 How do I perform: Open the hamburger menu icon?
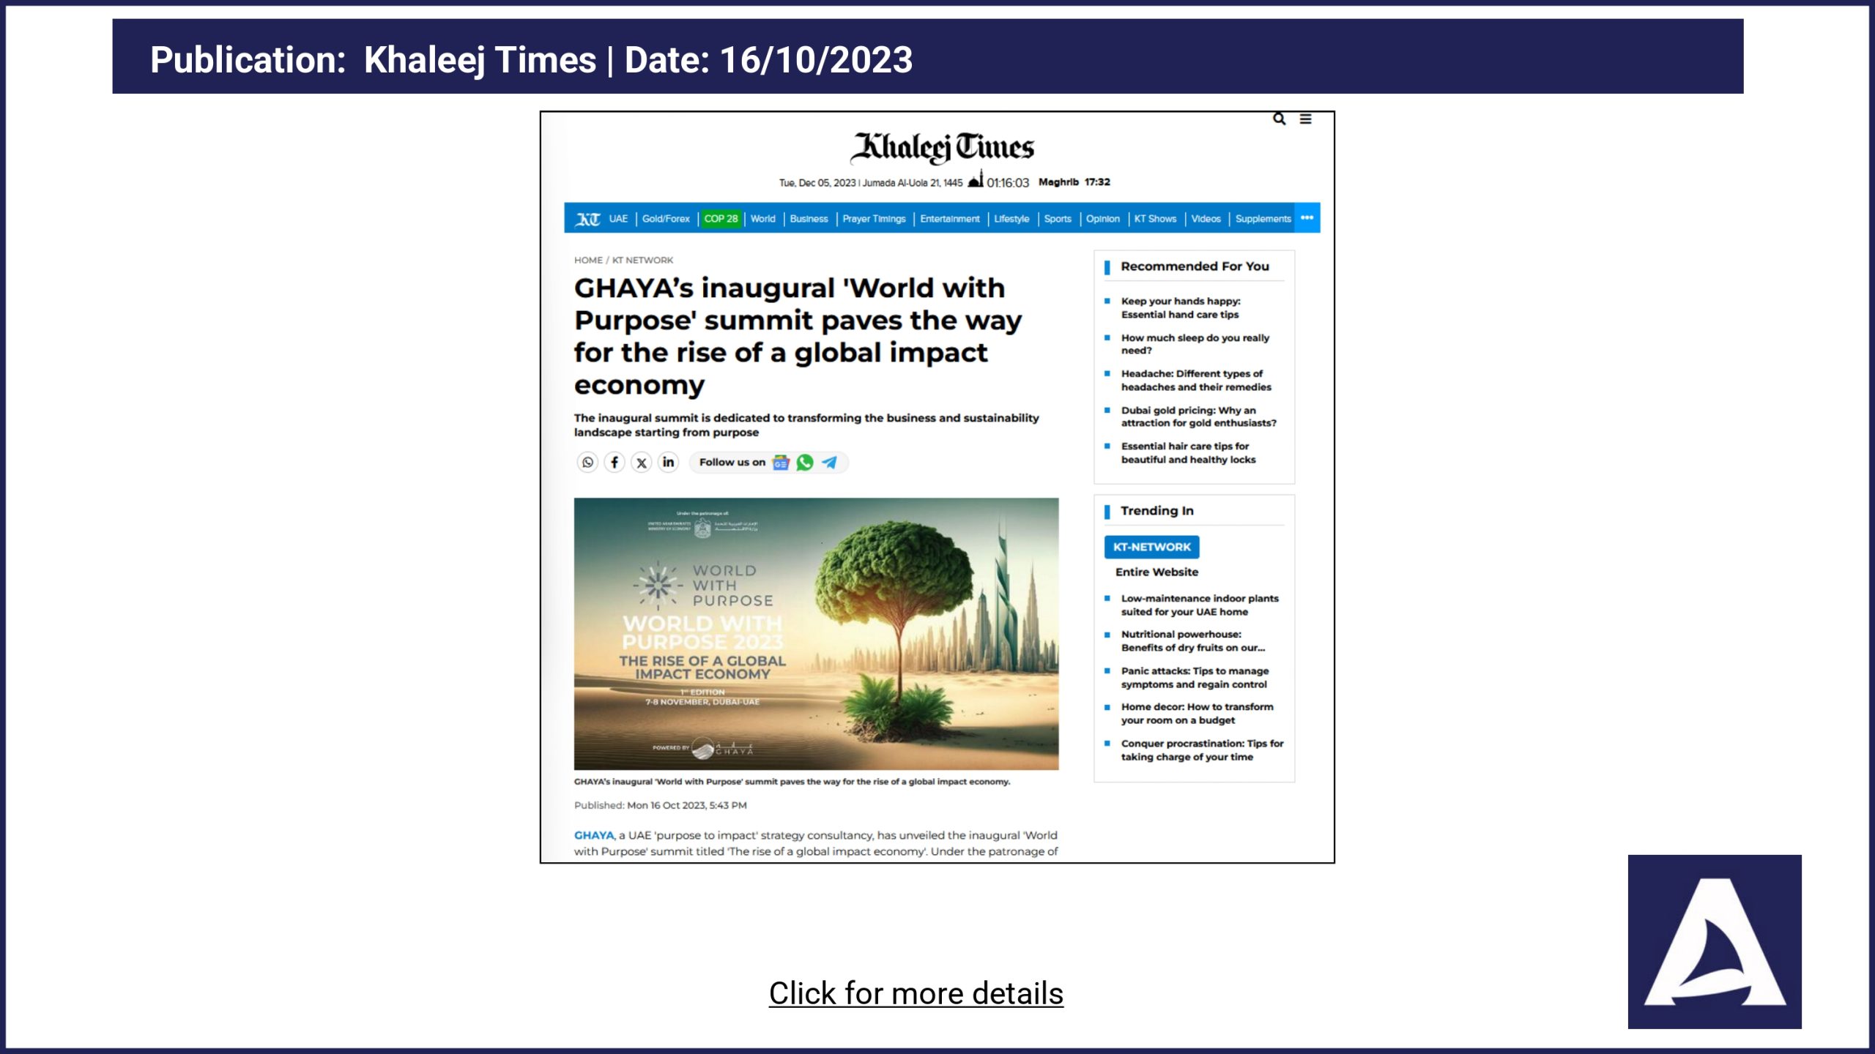click(x=1305, y=119)
